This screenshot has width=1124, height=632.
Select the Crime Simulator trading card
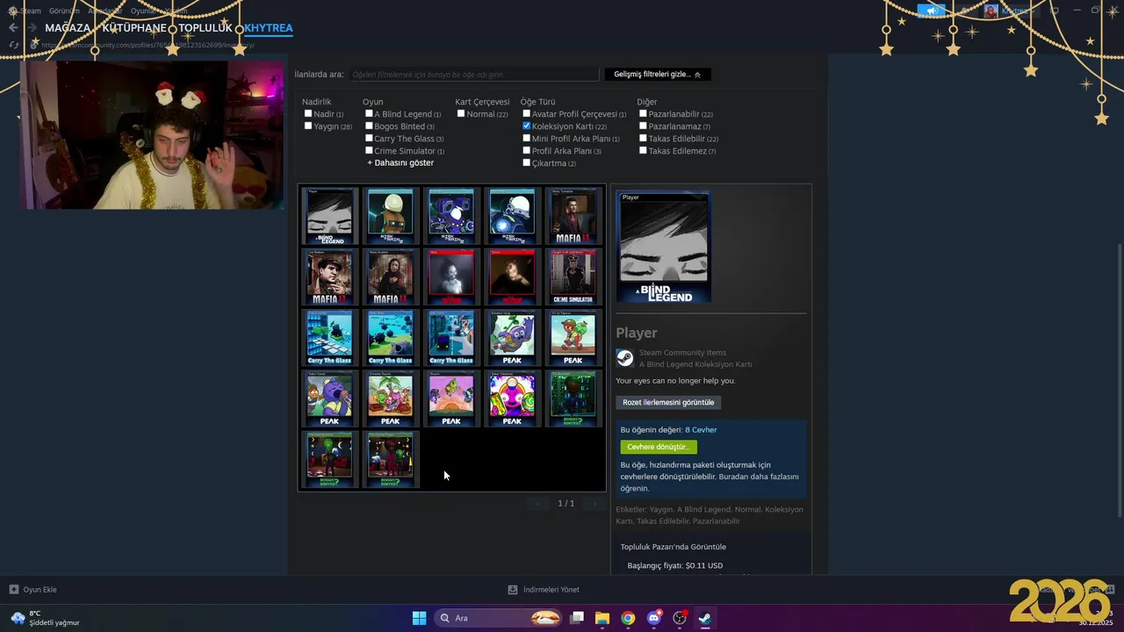click(573, 276)
